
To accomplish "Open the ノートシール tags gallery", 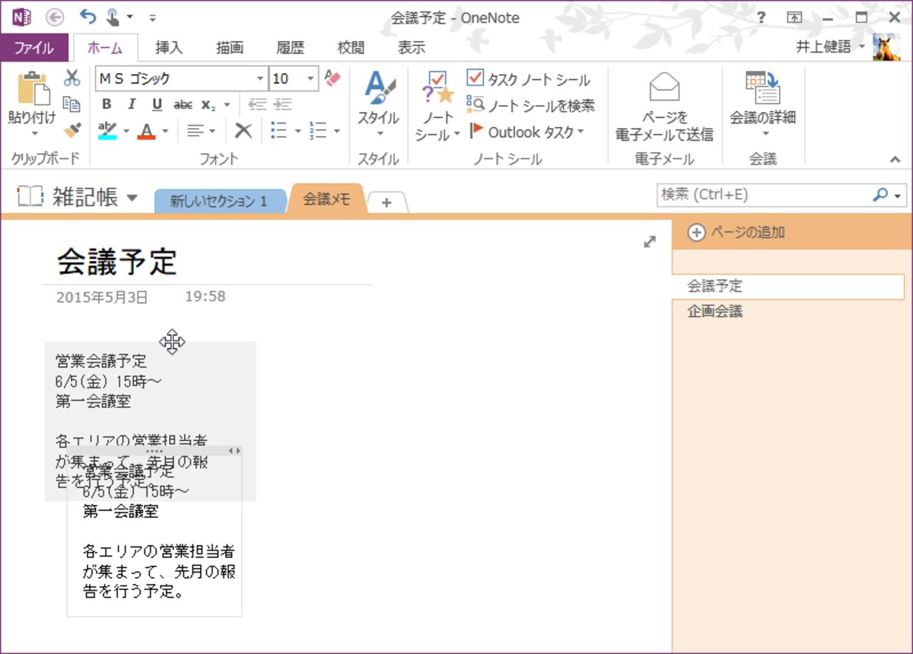I will [x=437, y=107].
